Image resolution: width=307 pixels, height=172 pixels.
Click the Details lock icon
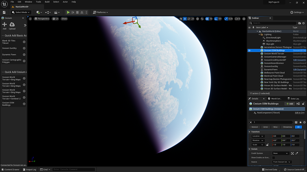[x=303, y=104]
